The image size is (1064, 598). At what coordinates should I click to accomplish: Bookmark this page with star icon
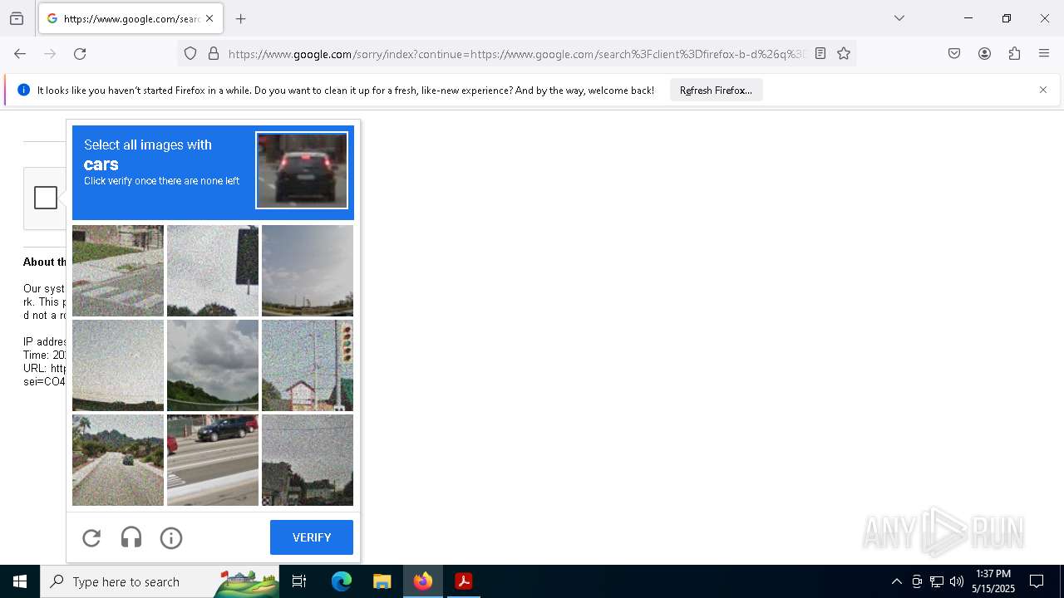pyautogui.click(x=844, y=53)
